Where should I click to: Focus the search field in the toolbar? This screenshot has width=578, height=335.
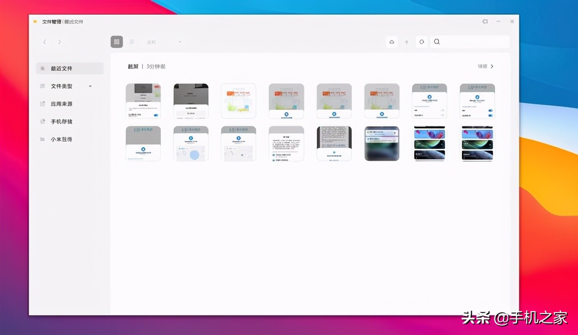click(x=470, y=42)
